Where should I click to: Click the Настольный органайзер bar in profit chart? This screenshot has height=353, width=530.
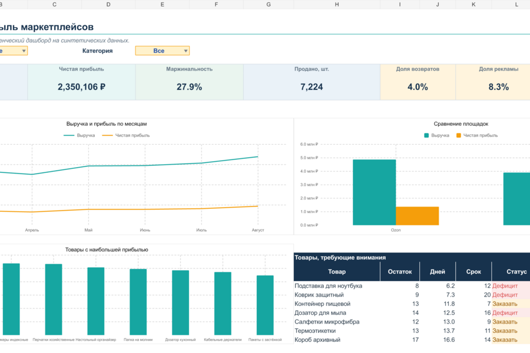[96, 301]
